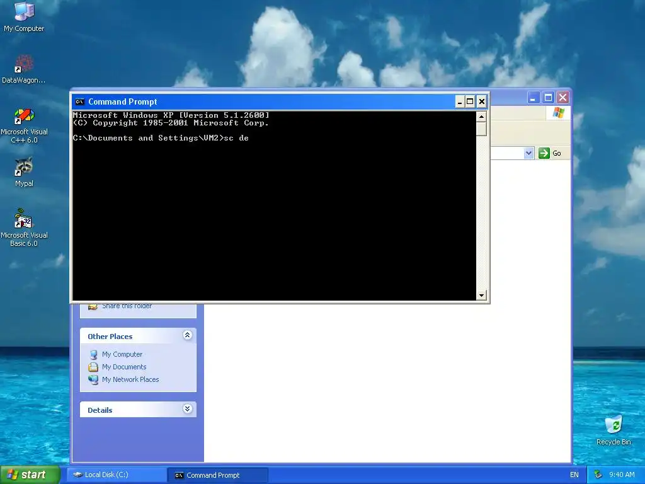Screen dimensions: 645x484
Task: Click the Command Prompt scrollbar thumb
Action: click(481, 129)
